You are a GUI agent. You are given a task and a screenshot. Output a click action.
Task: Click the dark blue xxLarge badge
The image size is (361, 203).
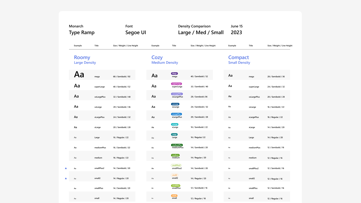coord(175,104)
